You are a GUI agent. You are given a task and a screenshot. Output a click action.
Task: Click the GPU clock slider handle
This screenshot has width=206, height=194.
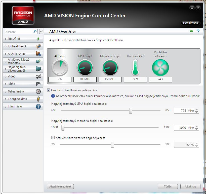[131, 111]
